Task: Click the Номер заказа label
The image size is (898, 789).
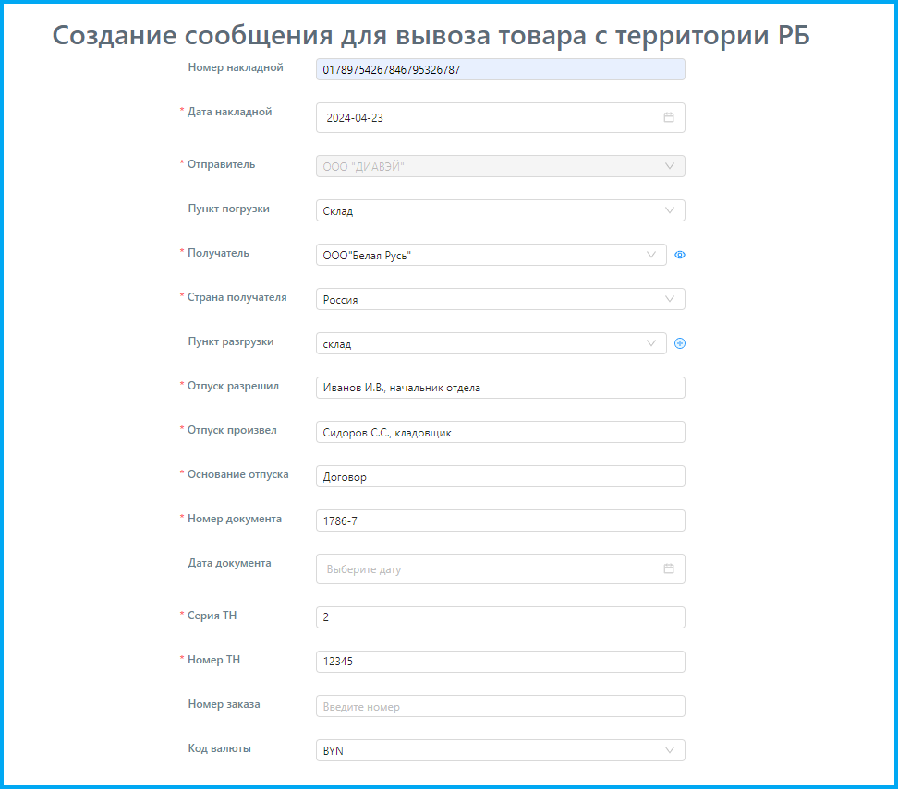Action: pos(224,704)
